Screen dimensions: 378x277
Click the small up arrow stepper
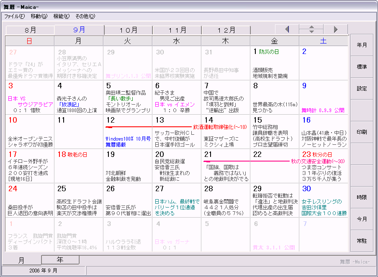(311, 27)
